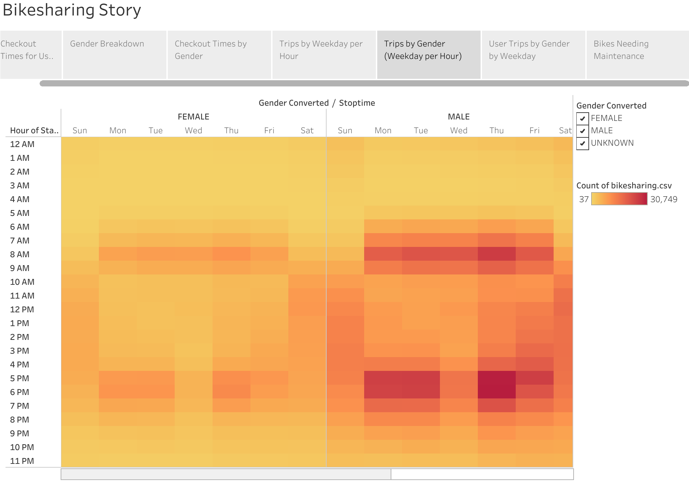Go to Trips by Weekday per Hour
The height and width of the screenshot is (489, 689).
324,55
